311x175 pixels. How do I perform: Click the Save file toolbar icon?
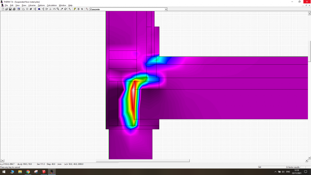[x=10, y=9]
